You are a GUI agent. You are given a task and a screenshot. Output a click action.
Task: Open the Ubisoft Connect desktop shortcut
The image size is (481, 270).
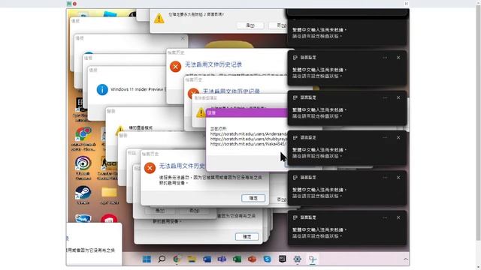pyautogui.click(x=83, y=168)
